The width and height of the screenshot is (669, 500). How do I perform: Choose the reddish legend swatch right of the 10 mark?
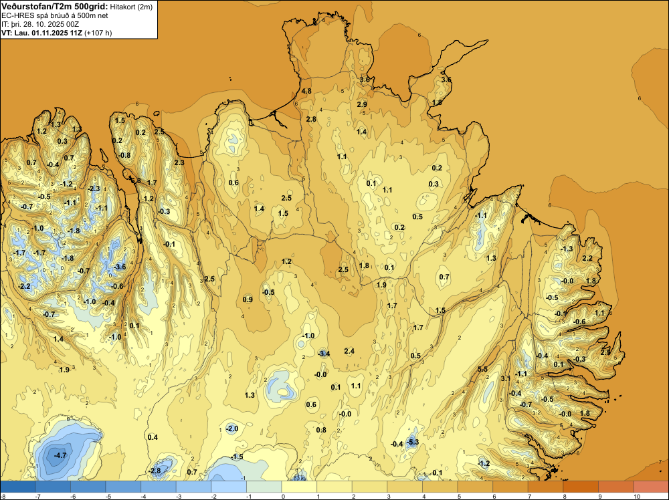pyautogui.click(x=651, y=487)
